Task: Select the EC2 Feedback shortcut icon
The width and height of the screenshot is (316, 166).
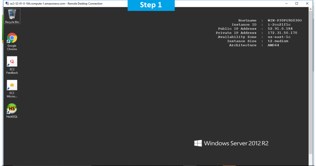Action: (x=12, y=61)
